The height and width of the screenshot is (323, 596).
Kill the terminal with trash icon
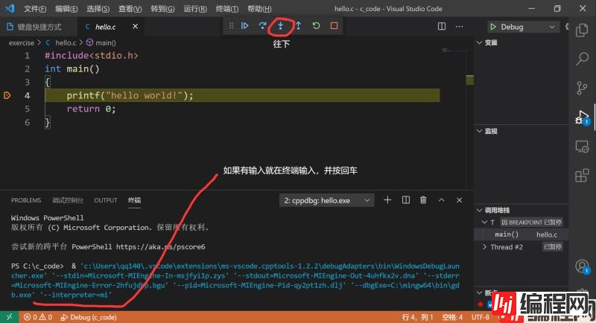pyautogui.click(x=423, y=200)
